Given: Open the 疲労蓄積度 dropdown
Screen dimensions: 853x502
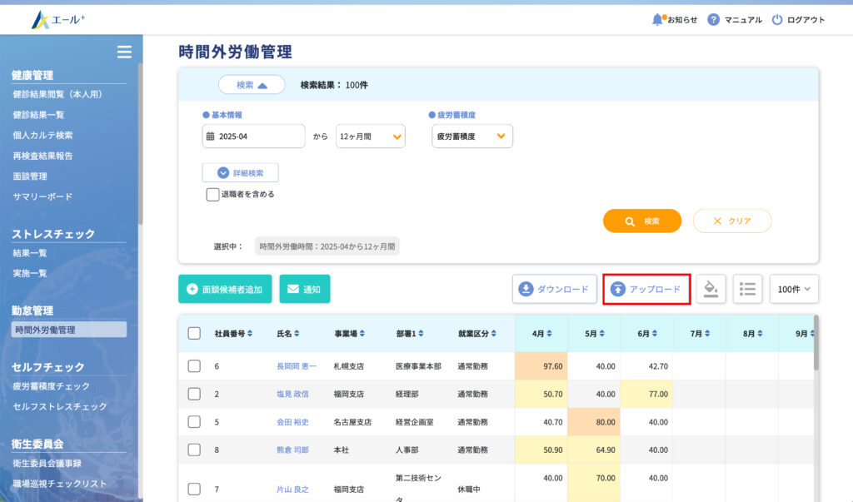Looking at the screenshot, I should pos(472,137).
